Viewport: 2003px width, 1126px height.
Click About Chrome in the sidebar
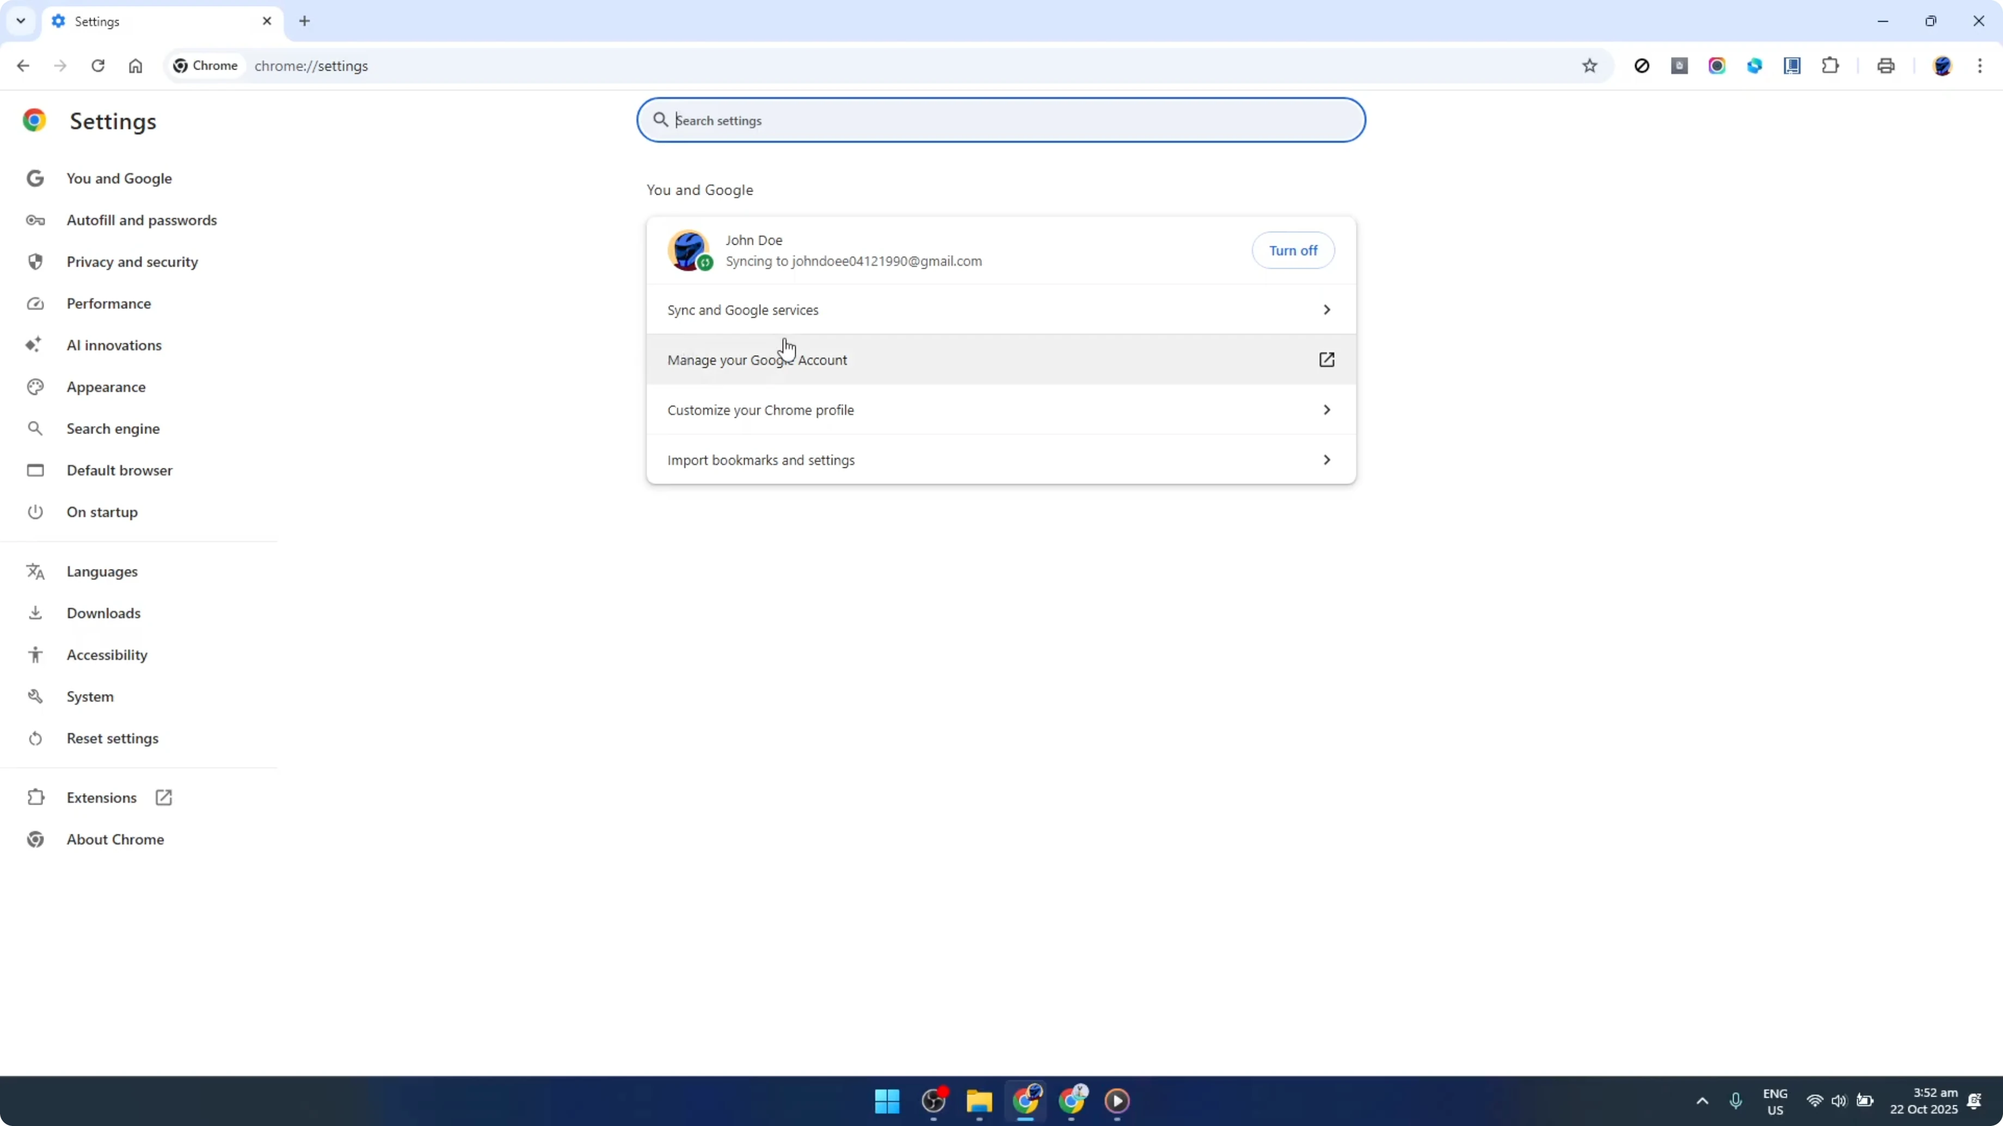(114, 839)
